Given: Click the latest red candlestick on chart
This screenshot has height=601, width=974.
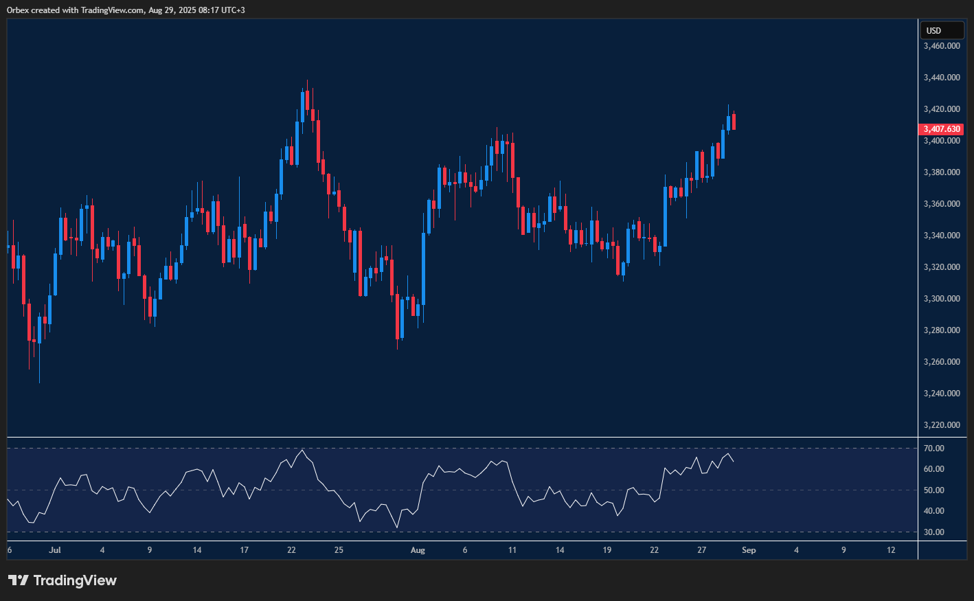Looking at the screenshot, I should [734, 122].
